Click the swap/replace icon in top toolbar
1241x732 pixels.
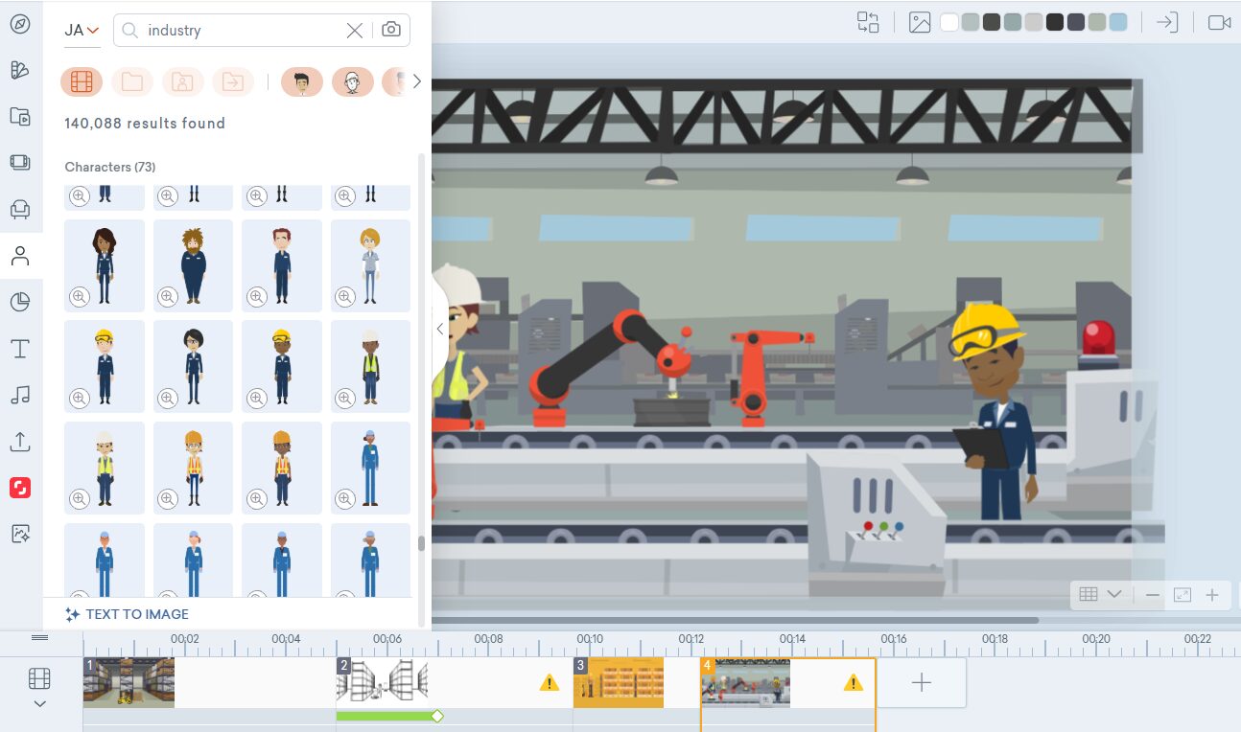tap(868, 22)
